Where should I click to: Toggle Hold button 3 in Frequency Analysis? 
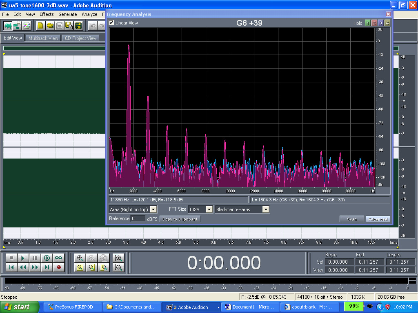pos(380,23)
